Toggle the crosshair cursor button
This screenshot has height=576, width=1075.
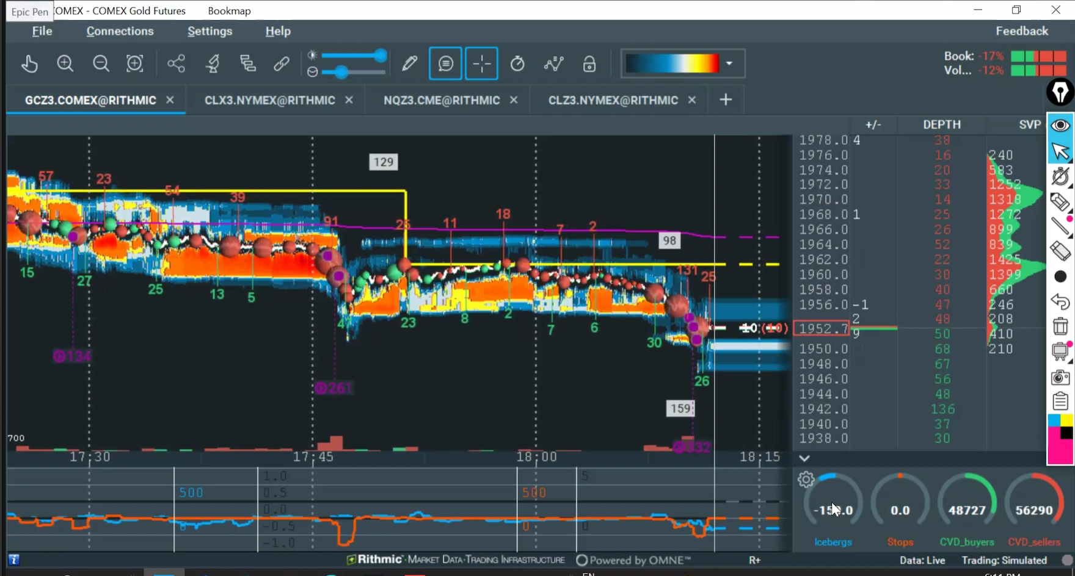[x=481, y=63]
